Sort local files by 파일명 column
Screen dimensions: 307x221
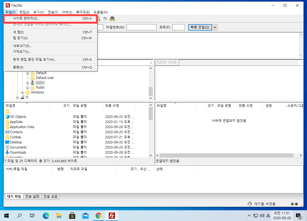(27, 106)
